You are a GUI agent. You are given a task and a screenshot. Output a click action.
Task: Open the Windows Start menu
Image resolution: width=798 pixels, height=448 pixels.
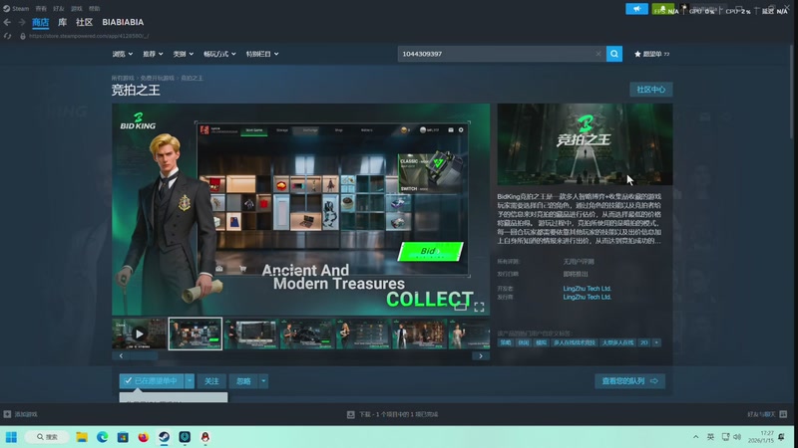pyautogui.click(x=11, y=437)
